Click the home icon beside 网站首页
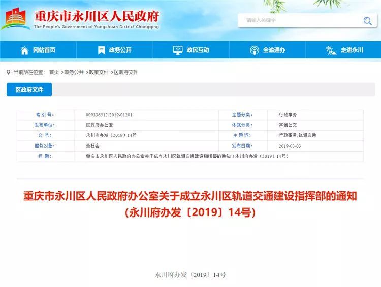The height and width of the screenshot is (287, 381). [24, 50]
